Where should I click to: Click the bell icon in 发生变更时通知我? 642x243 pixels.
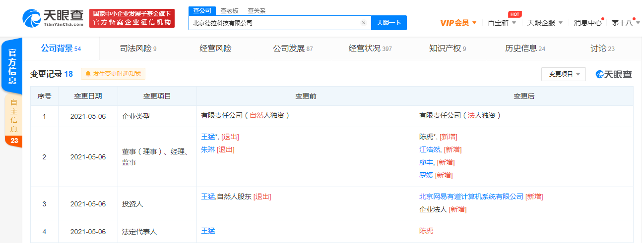88,74
